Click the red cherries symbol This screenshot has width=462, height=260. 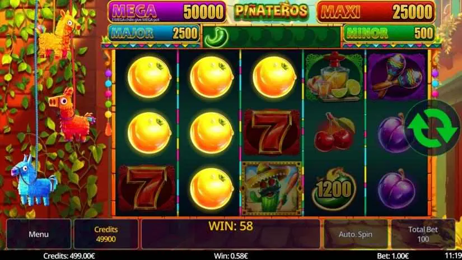coord(334,132)
